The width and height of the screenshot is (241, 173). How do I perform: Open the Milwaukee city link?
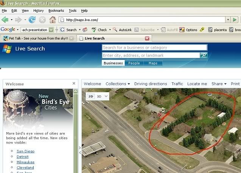point(25,162)
